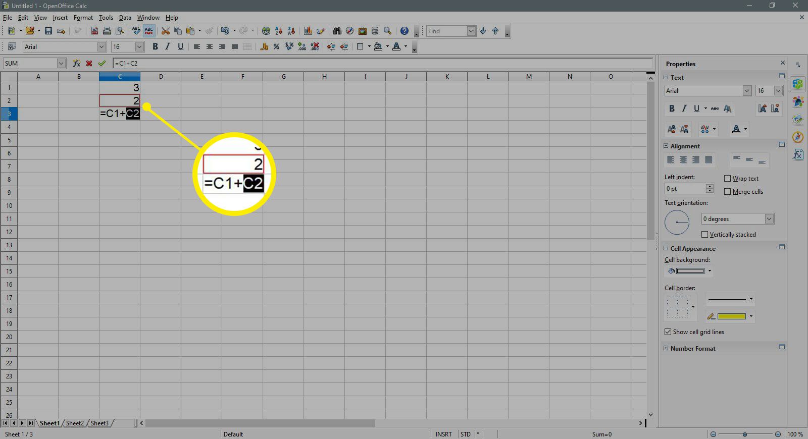
Task: Open the Navigator compass toolbar icon
Action: (349, 31)
